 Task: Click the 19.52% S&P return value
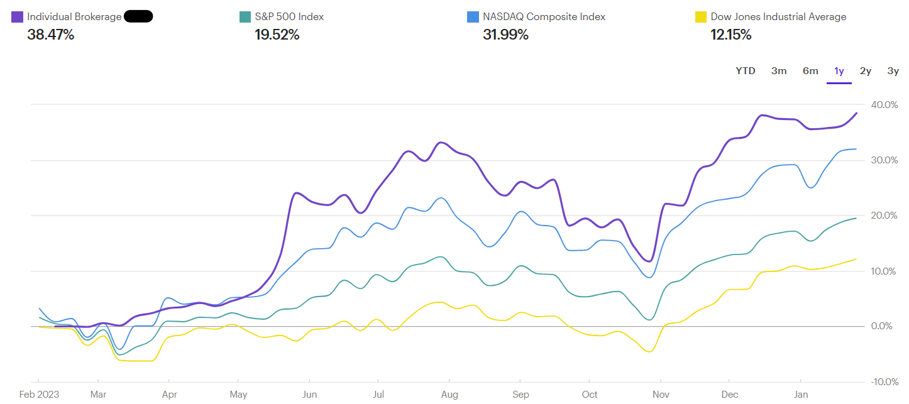[x=277, y=35]
